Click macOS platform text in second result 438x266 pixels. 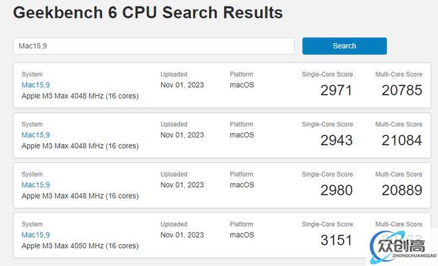click(x=242, y=135)
